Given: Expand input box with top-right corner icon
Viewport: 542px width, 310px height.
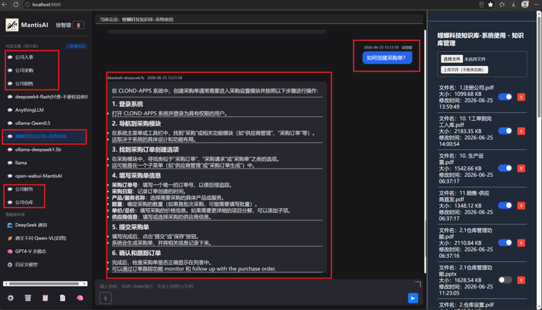Looking at the screenshot, I should (418, 285).
